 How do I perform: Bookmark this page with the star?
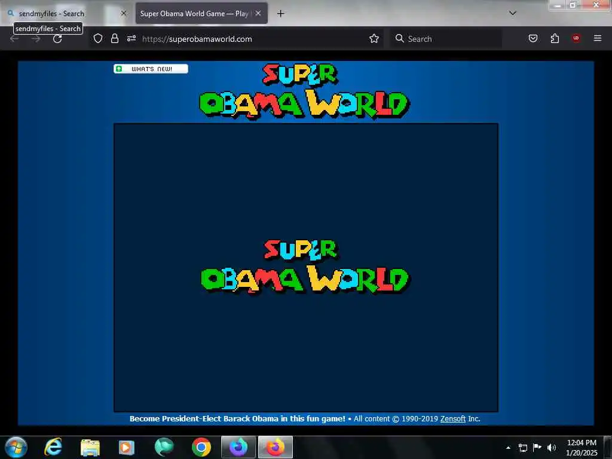coord(374,38)
